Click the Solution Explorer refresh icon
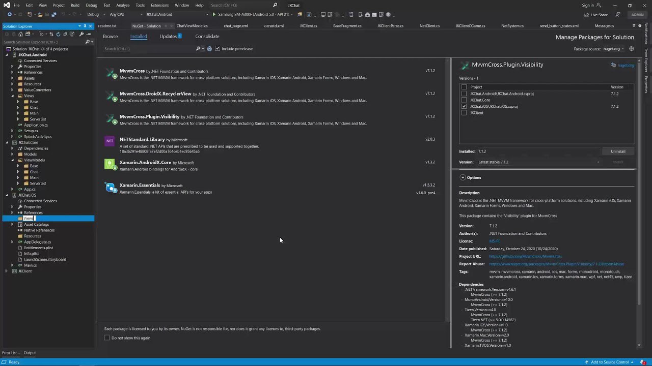Image resolution: width=652 pixels, height=366 pixels. pyautogui.click(x=58, y=34)
